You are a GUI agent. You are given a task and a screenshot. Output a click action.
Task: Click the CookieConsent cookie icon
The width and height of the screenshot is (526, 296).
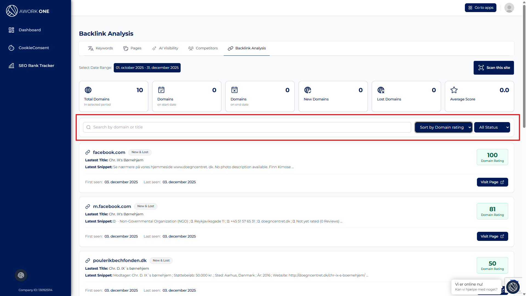(11, 48)
